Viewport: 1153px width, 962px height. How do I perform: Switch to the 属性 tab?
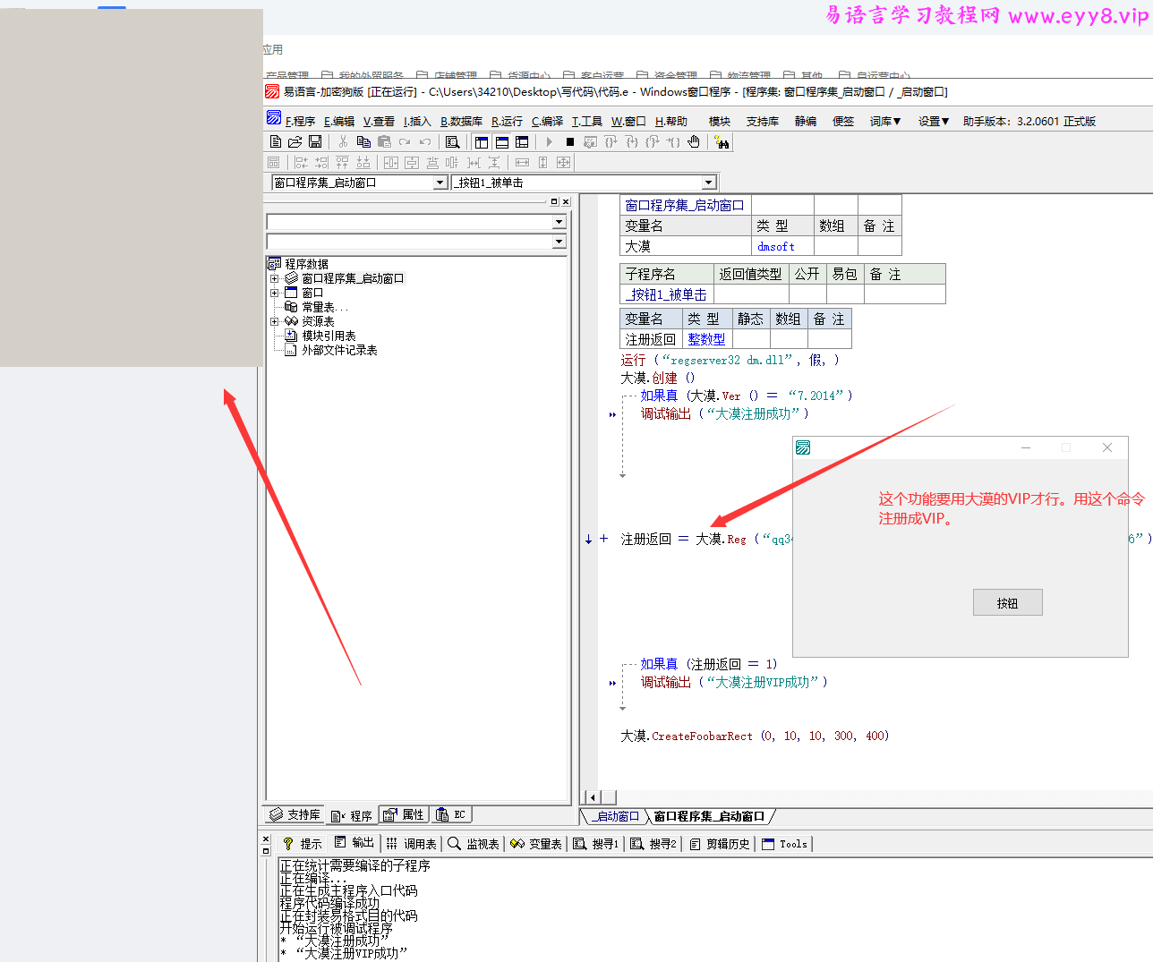point(404,814)
